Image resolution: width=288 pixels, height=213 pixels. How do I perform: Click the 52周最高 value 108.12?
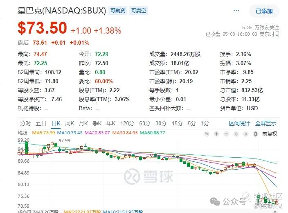coord(53,72)
